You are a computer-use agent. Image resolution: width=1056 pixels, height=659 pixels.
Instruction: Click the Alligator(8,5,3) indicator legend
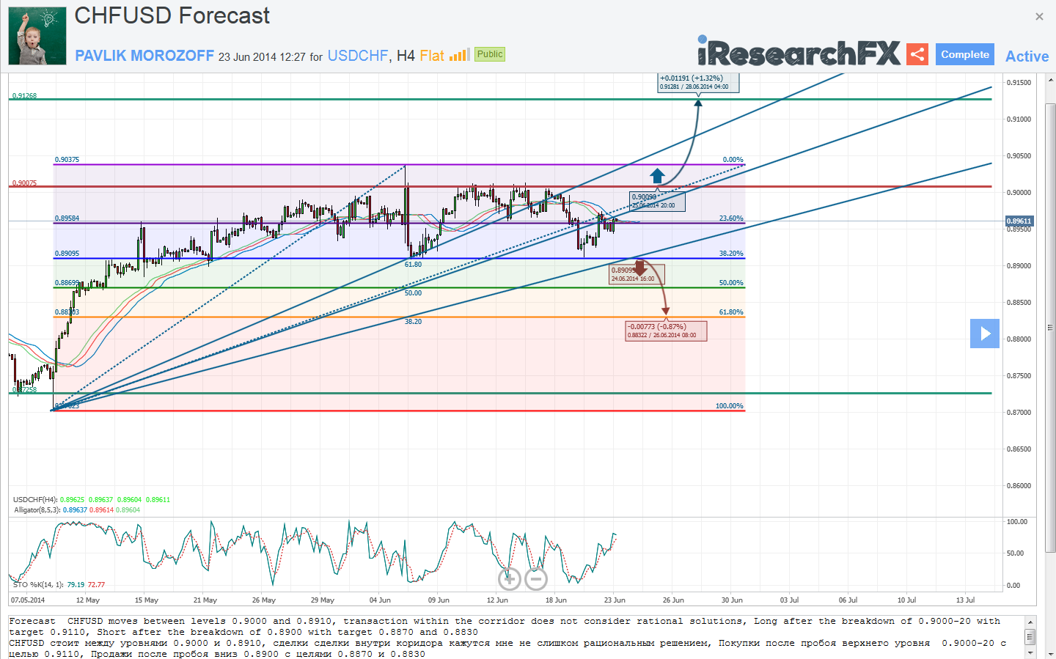tap(77, 510)
